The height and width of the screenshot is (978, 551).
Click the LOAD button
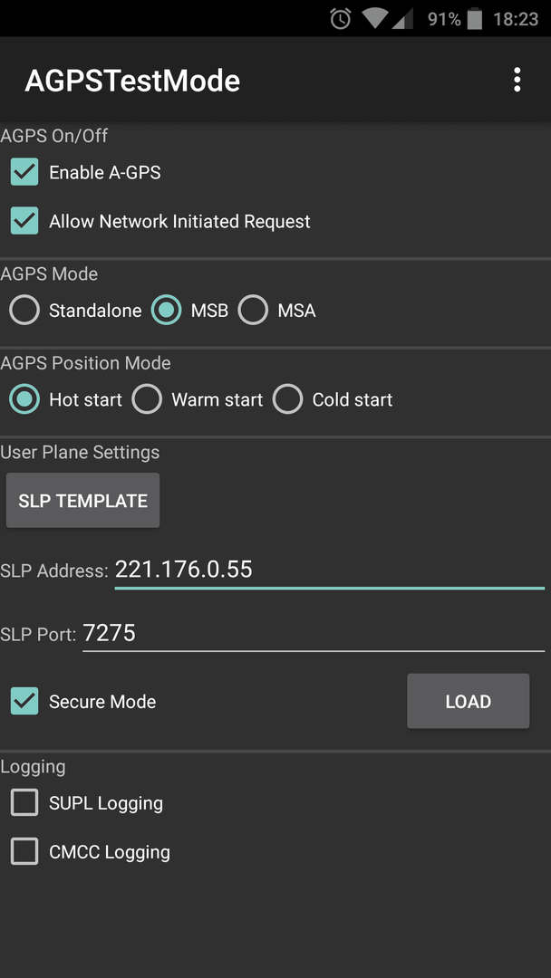coord(468,701)
